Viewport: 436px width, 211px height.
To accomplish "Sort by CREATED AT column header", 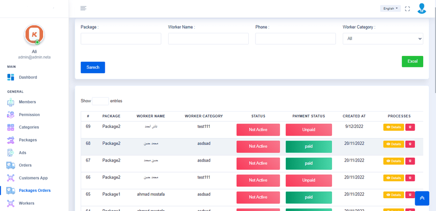I will 354,116.
